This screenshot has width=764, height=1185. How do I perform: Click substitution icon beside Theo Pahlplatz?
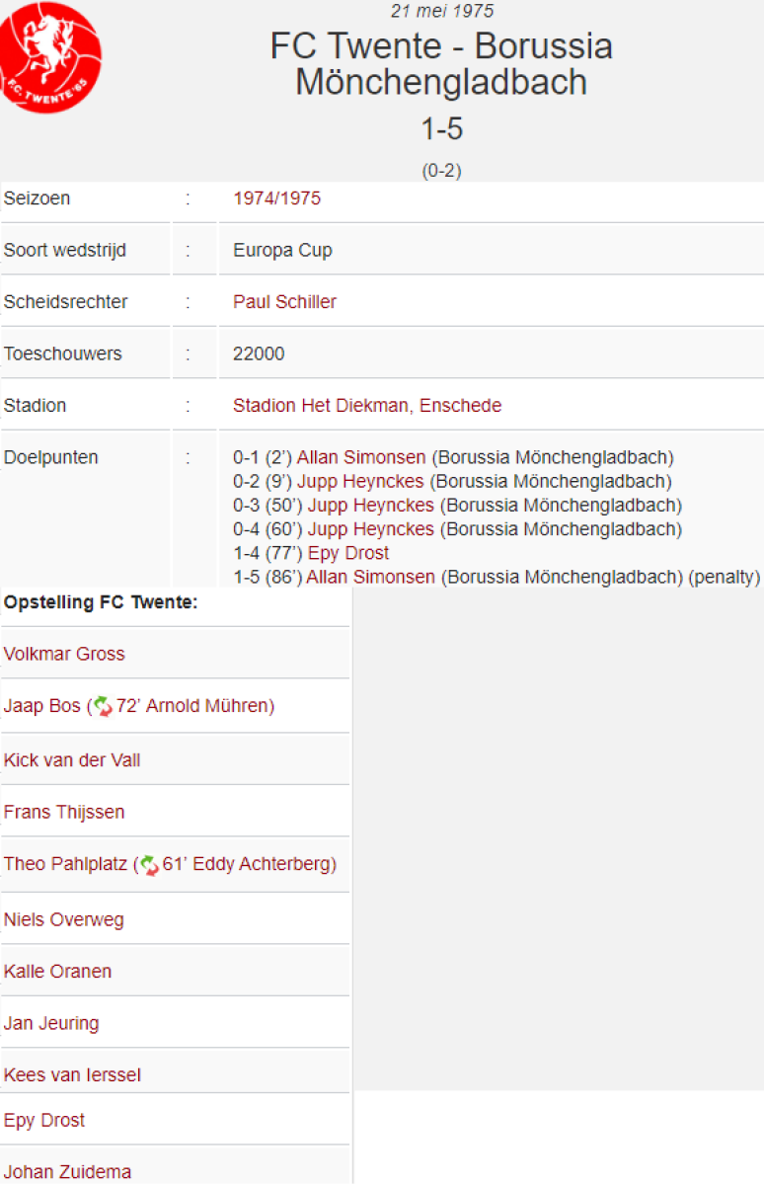(x=149, y=865)
